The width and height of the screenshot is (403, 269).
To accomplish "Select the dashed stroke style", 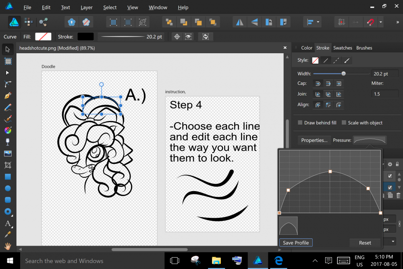I will click(x=337, y=60).
